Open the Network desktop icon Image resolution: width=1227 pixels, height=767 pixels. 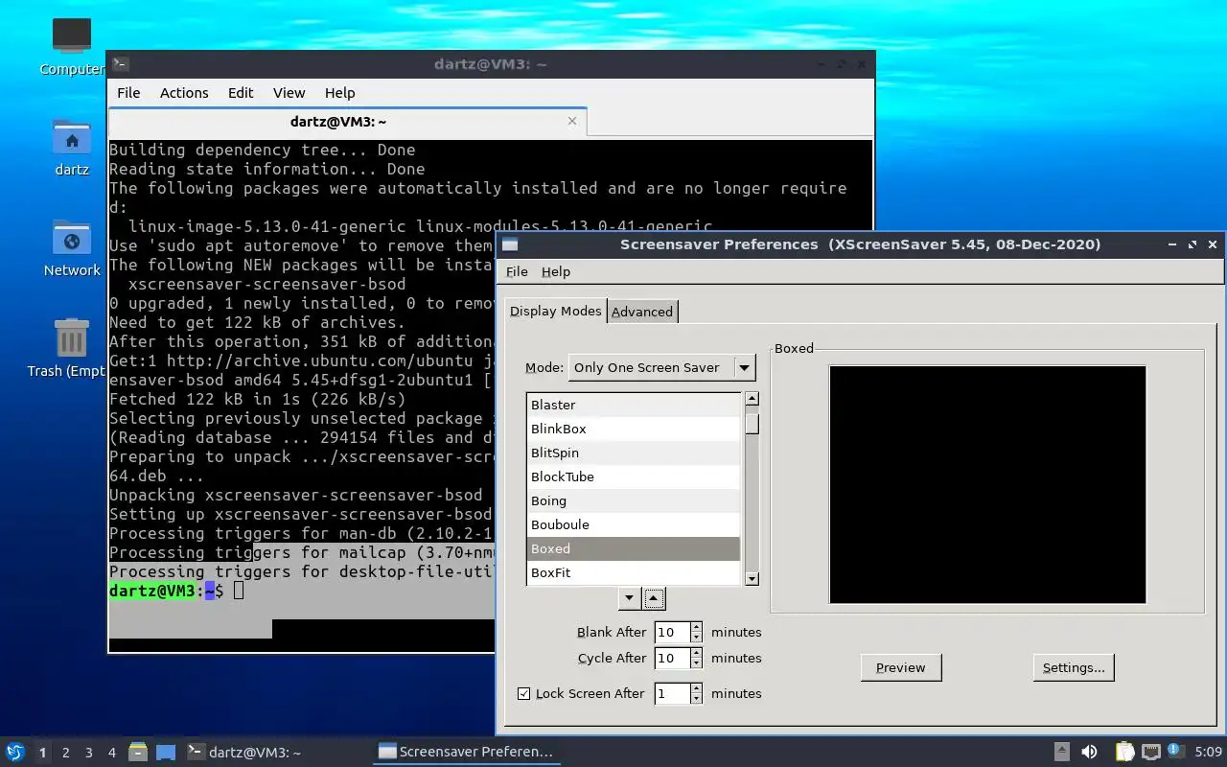(72, 238)
